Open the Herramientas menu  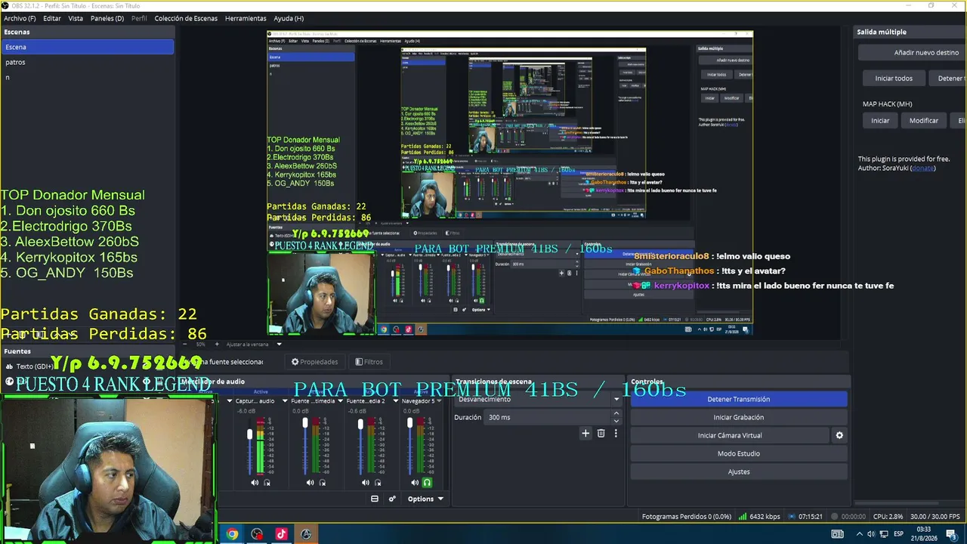coord(246,18)
